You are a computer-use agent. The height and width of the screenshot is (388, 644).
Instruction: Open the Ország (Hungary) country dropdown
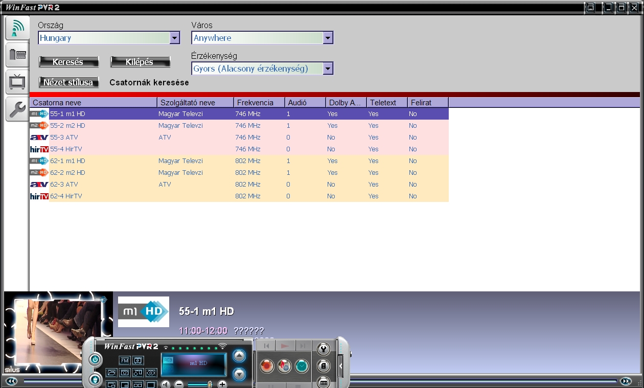[x=109, y=38]
